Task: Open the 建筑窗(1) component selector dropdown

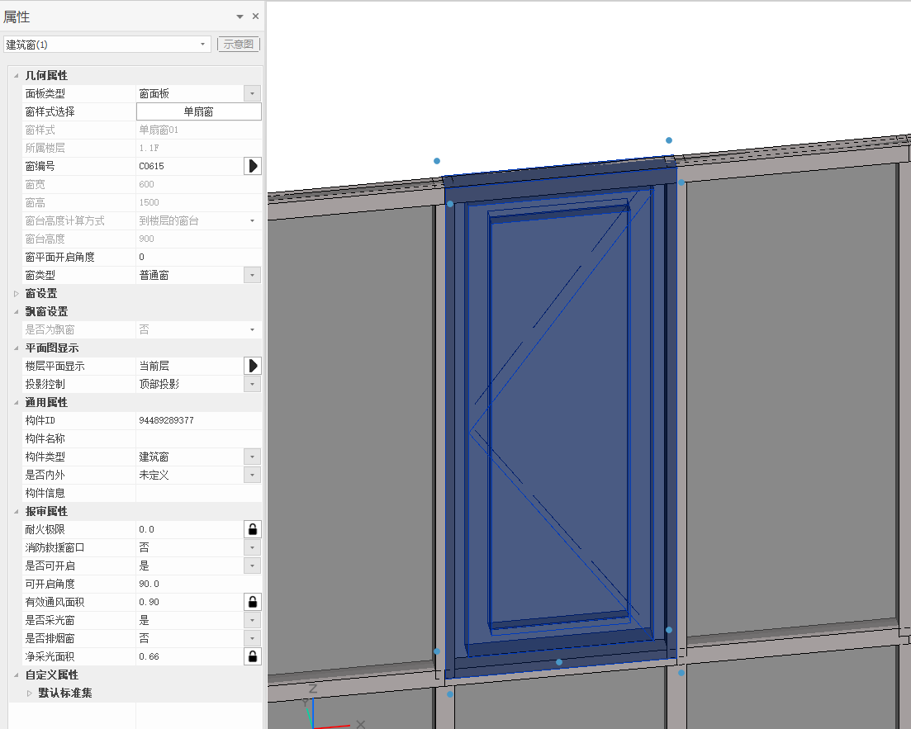Action: click(x=203, y=45)
